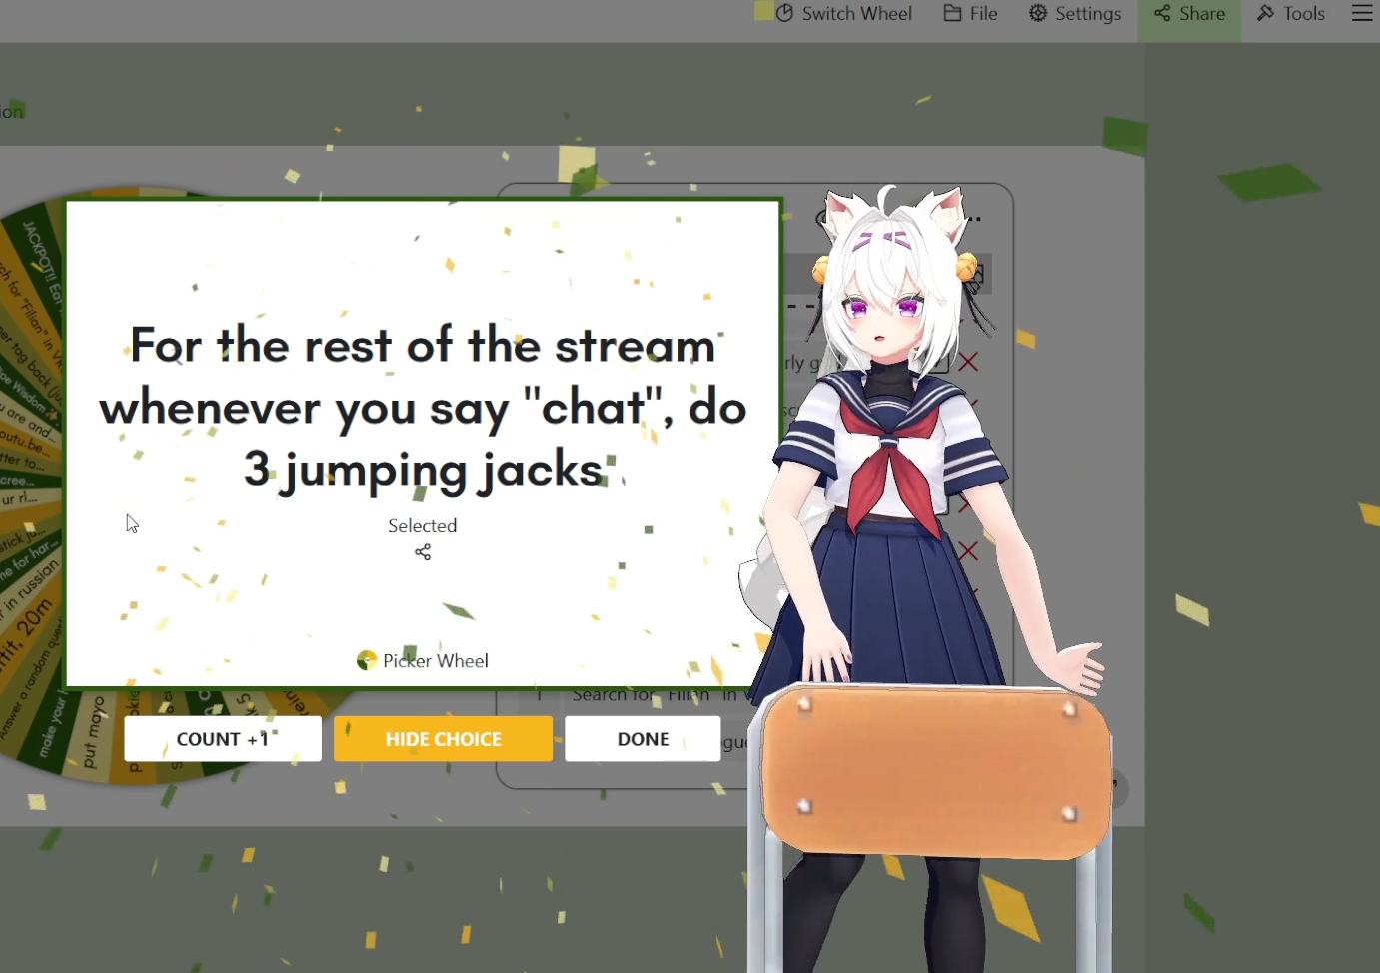Open the Settings menu
This screenshot has width=1380, height=973.
click(1075, 14)
